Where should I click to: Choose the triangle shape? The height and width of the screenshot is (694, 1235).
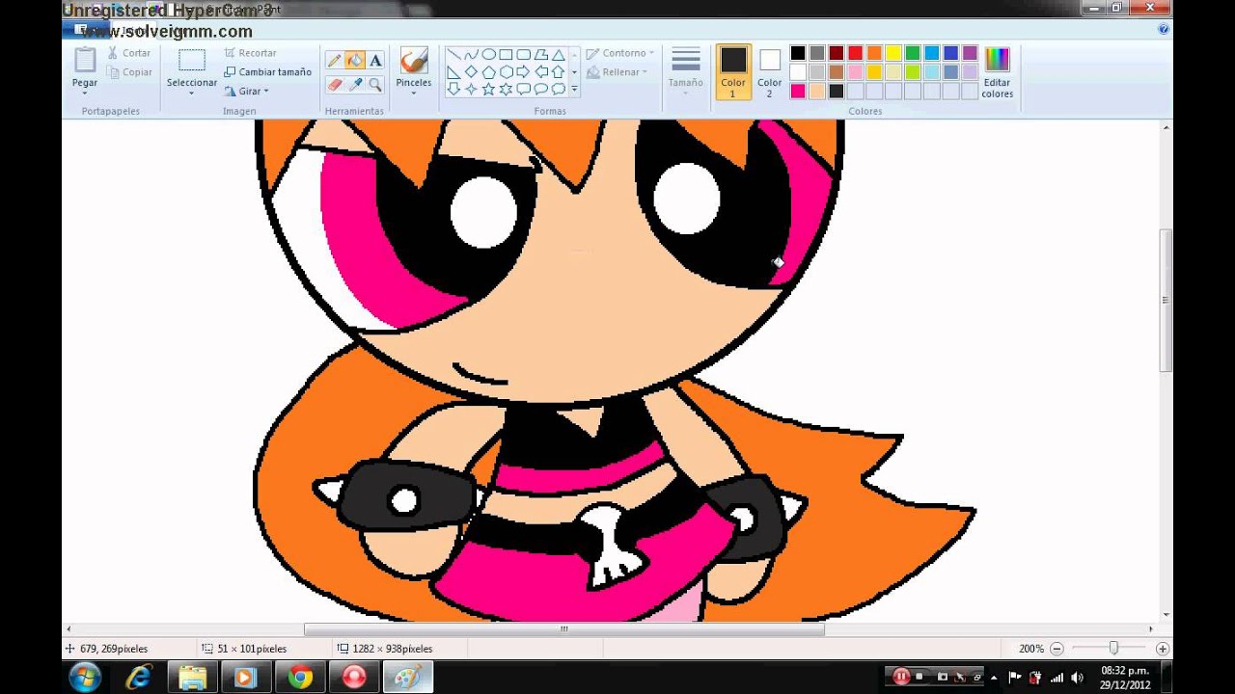coord(558,55)
